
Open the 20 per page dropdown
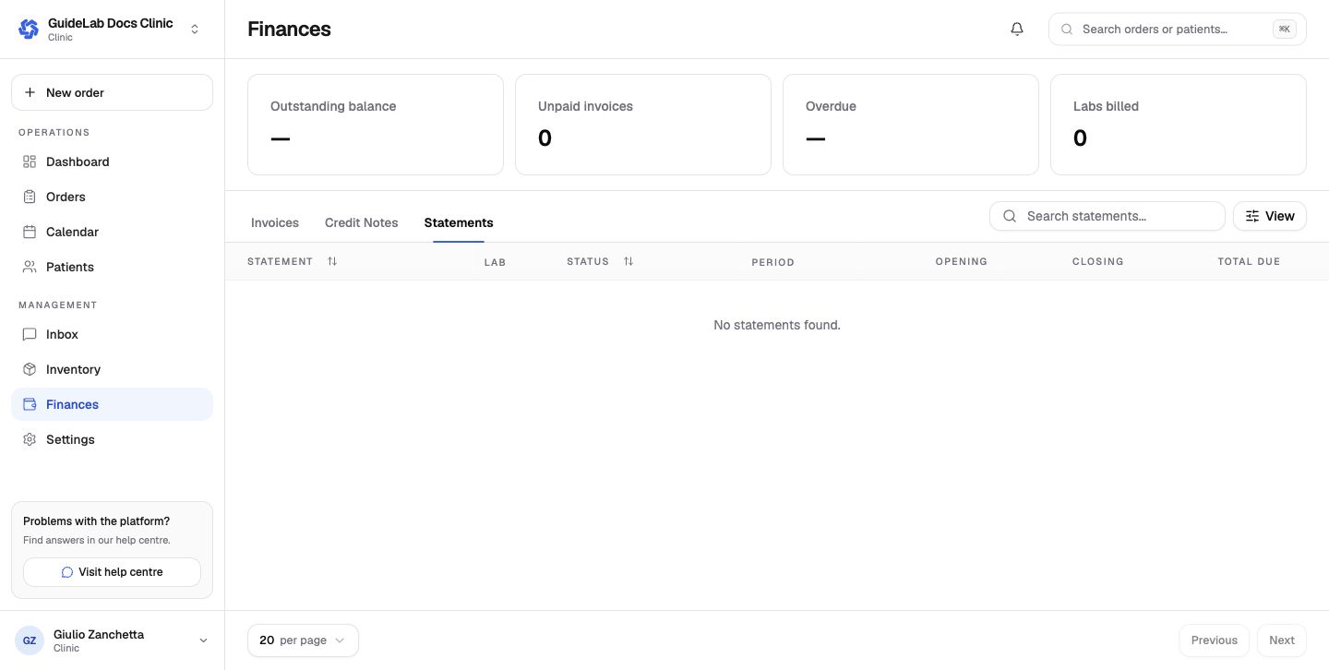click(303, 640)
